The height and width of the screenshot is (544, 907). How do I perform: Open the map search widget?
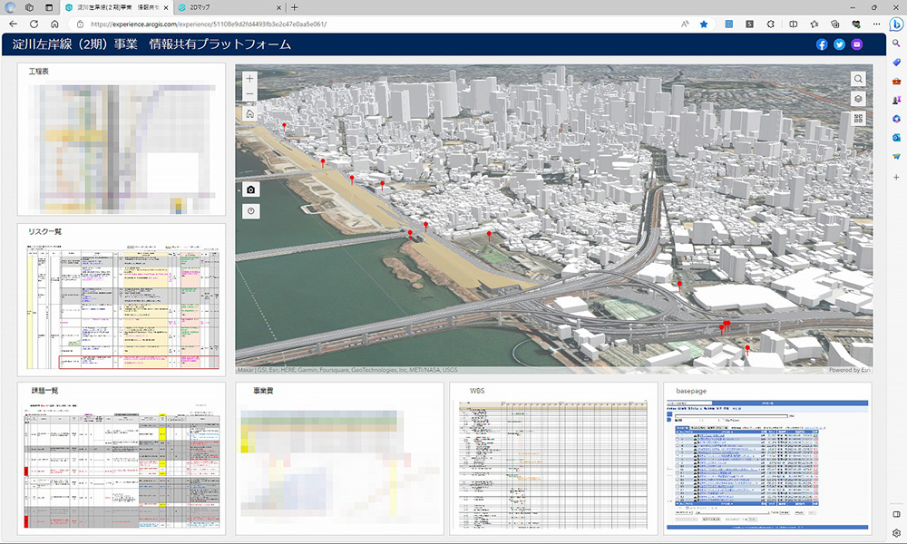[x=858, y=79]
